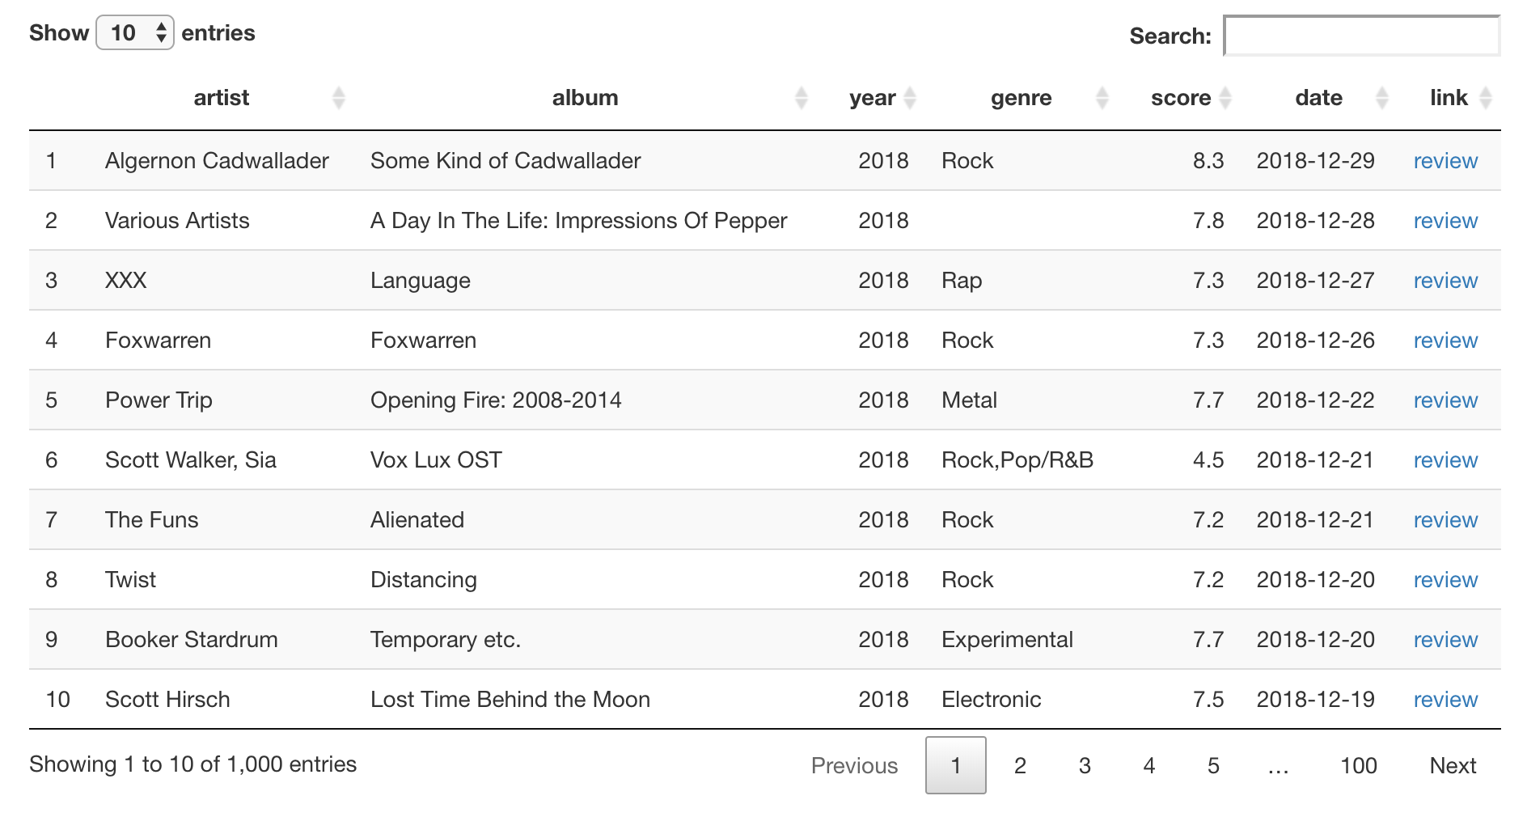Open Booker Stardrum's review link
The height and width of the screenshot is (817, 1527).
click(1445, 640)
